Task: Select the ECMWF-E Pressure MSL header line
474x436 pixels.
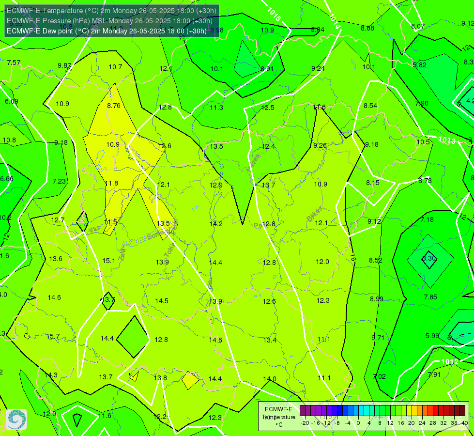Action: click(x=109, y=21)
